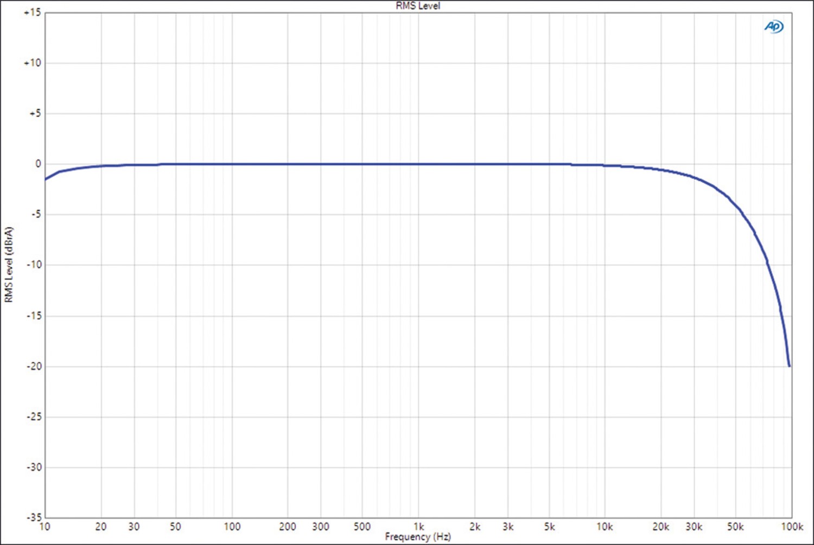
Task: Click the Frequency (Hz) axis title
Action: [418, 537]
